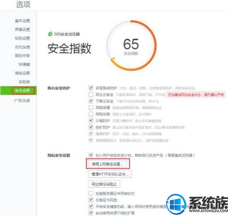Viewport: 228px width, 216px height.
Task: Open 界面设置 in the sidebar
Action: (x=22, y=30)
